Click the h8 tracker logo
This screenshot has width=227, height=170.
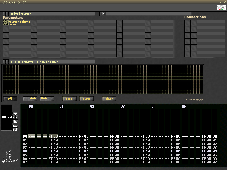(x=10, y=157)
